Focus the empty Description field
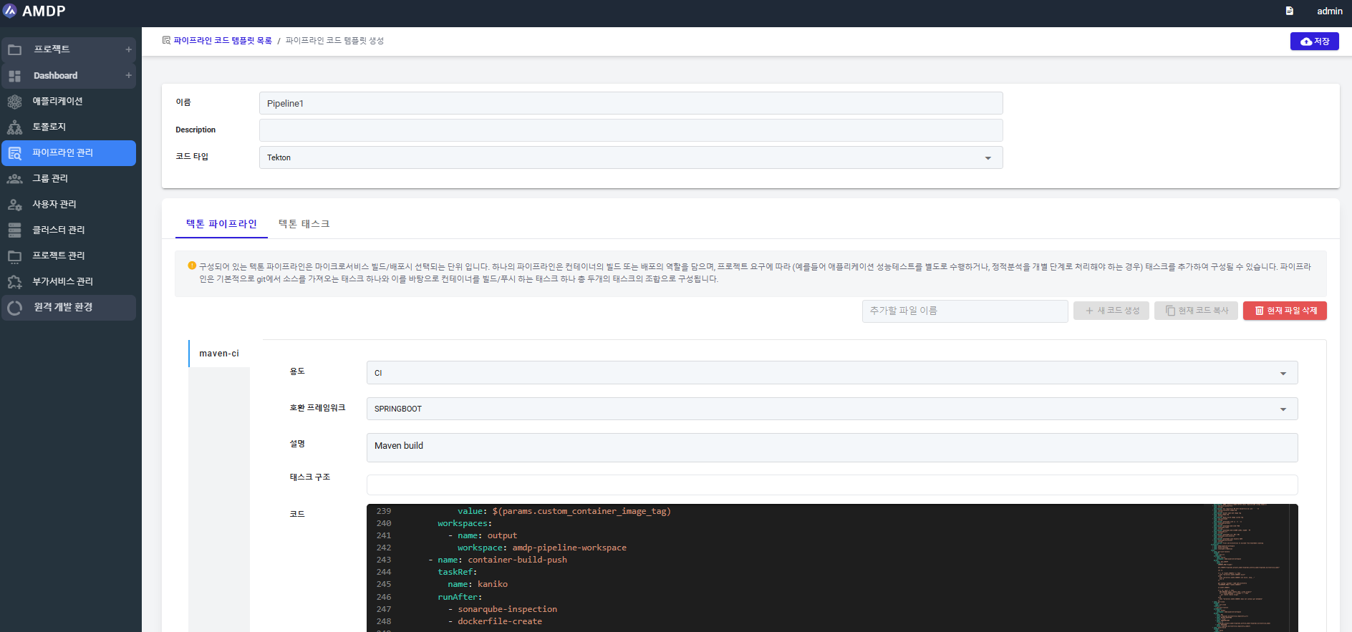The image size is (1352, 632). (x=631, y=130)
